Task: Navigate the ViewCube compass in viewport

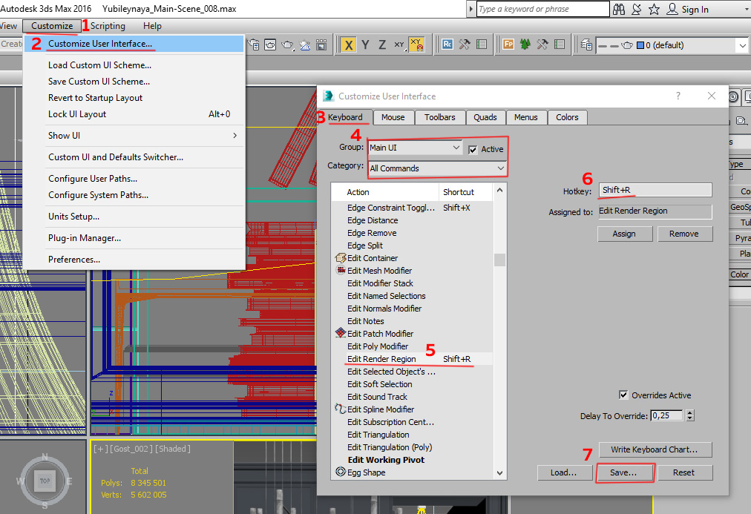Action: click(45, 480)
